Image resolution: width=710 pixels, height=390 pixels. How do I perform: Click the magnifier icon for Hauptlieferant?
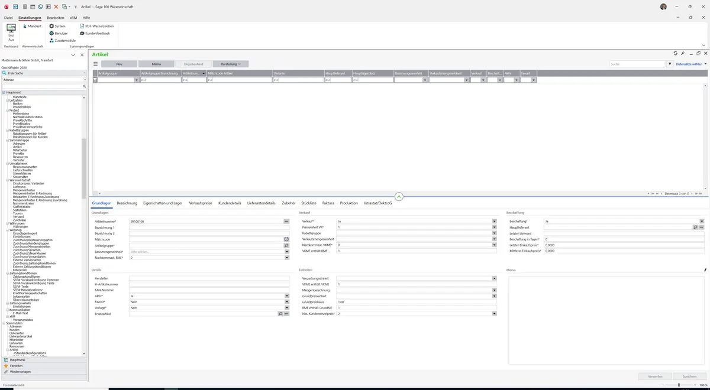(x=695, y=227)
